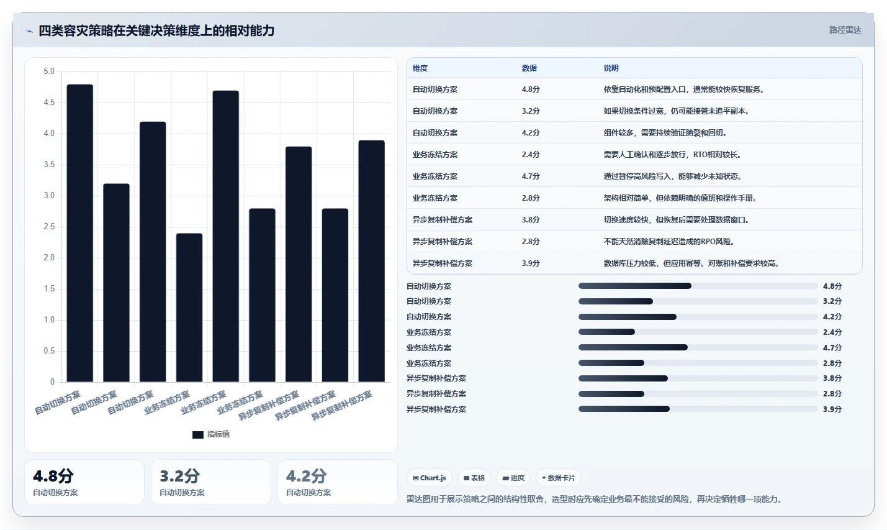Image resolution: width=887 pixels, height=530 pixels.
Task: Click the 路径雷达 label in header
Action: 845,30
